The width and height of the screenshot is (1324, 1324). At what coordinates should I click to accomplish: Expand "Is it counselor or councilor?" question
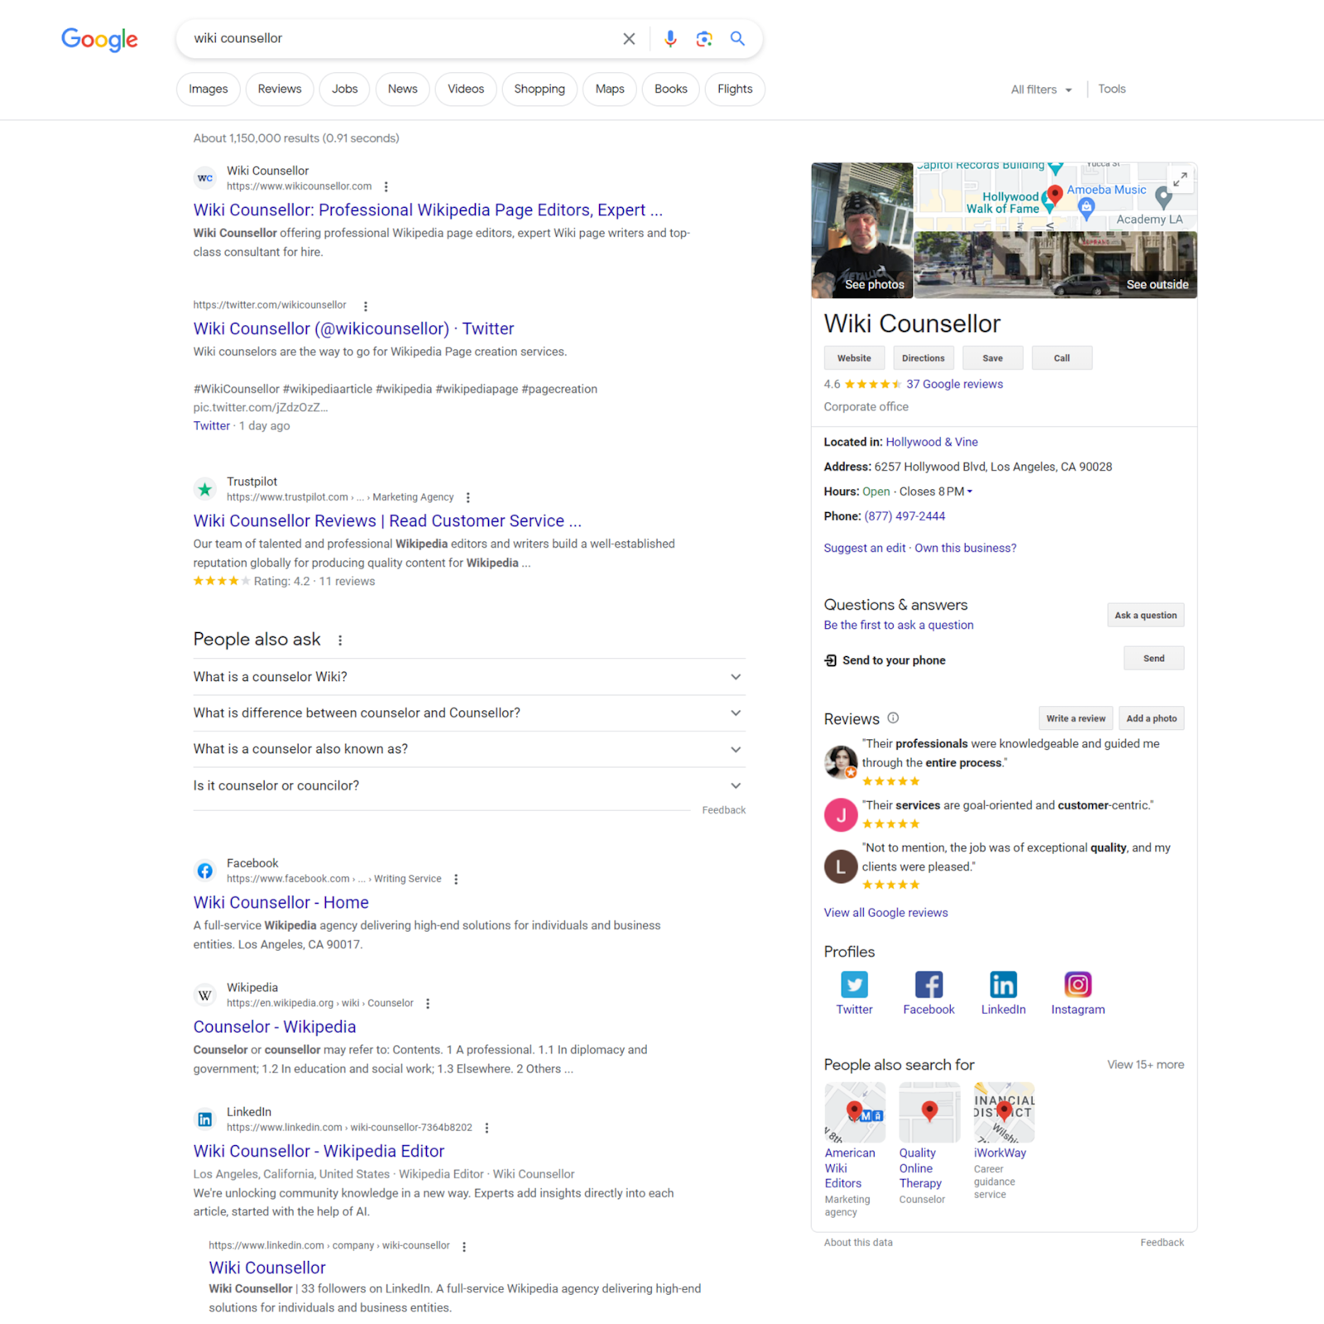(469, 786)
